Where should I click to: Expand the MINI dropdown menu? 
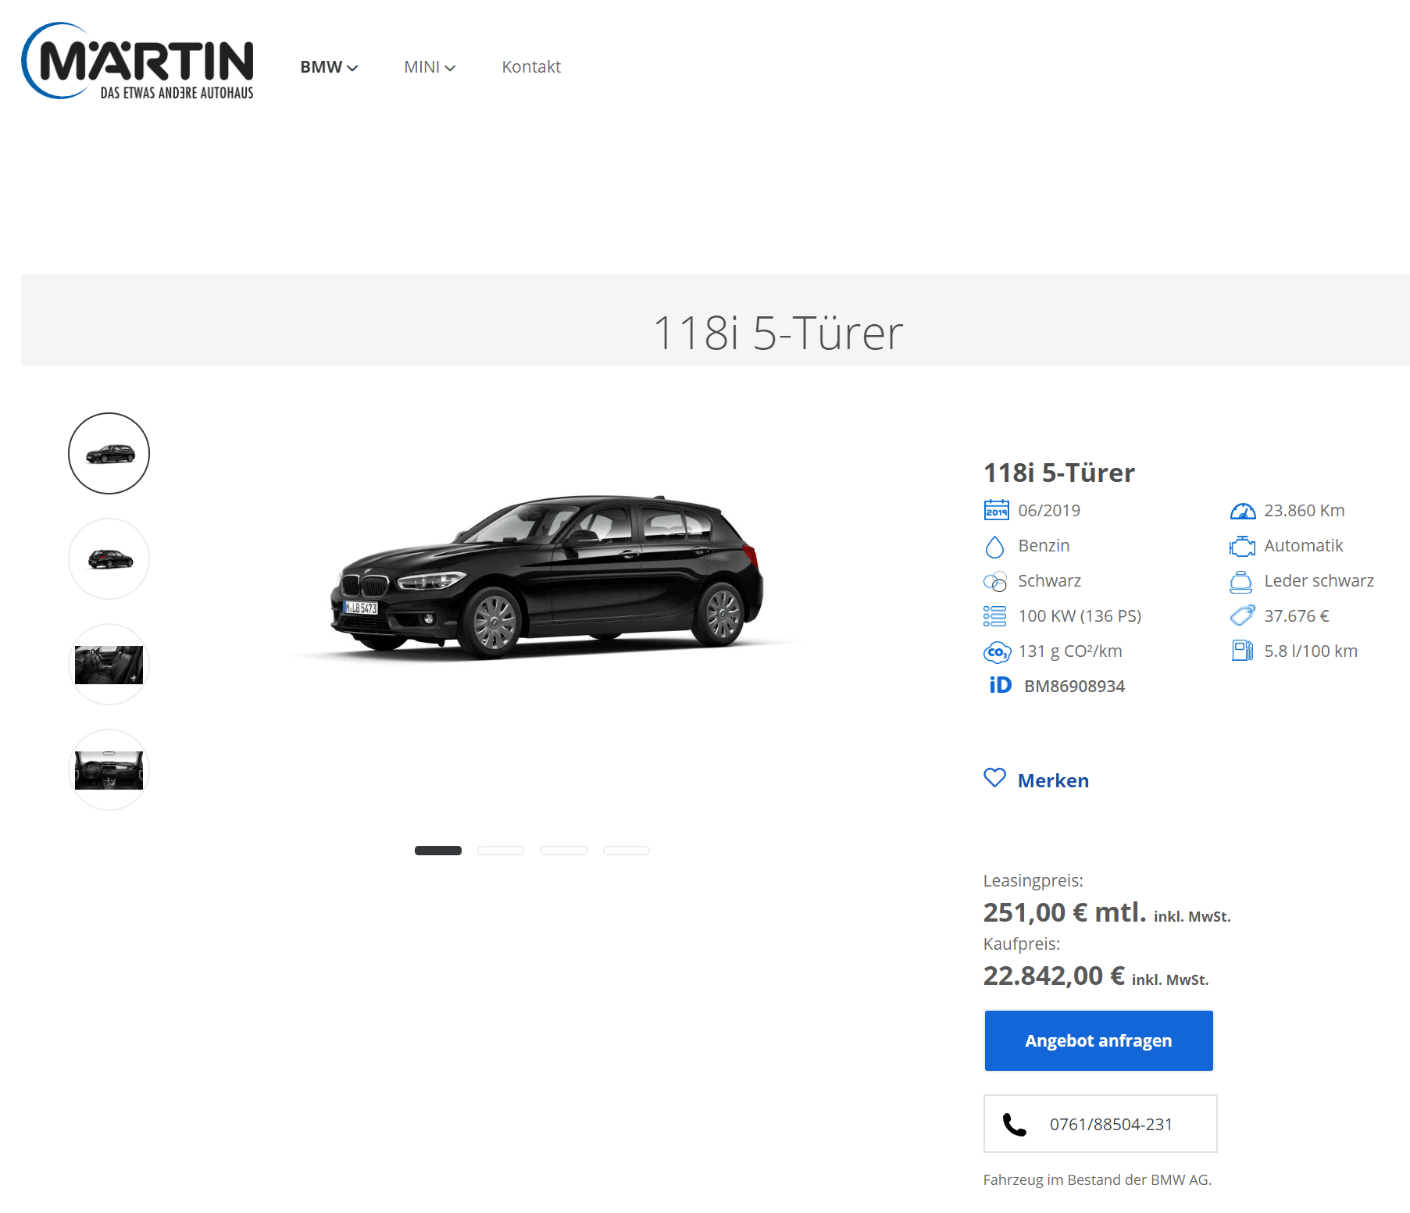[x=430, y=67]
